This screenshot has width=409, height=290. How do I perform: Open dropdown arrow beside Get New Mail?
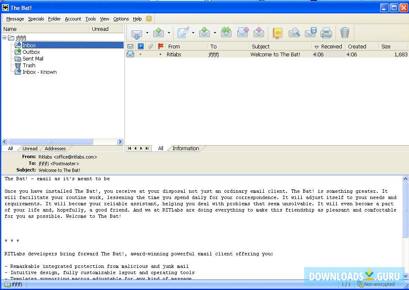click(x=147, y=33)
